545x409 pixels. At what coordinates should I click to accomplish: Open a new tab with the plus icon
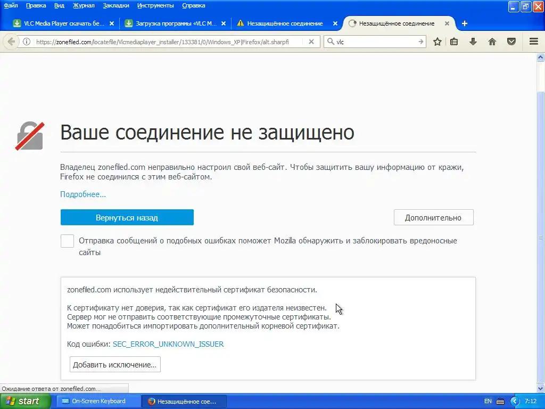coord(465,23)
